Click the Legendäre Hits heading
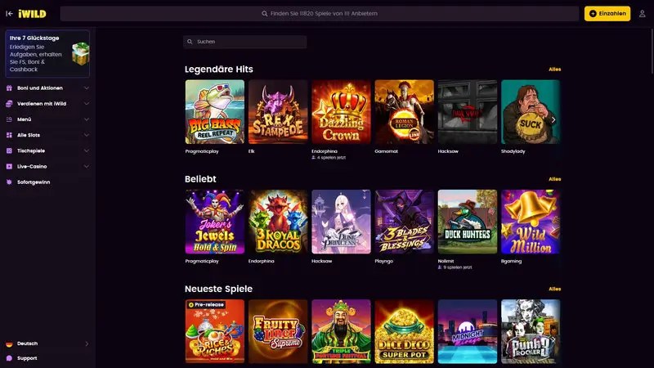This screenshot has width=654, height=368. pos(219,70)
